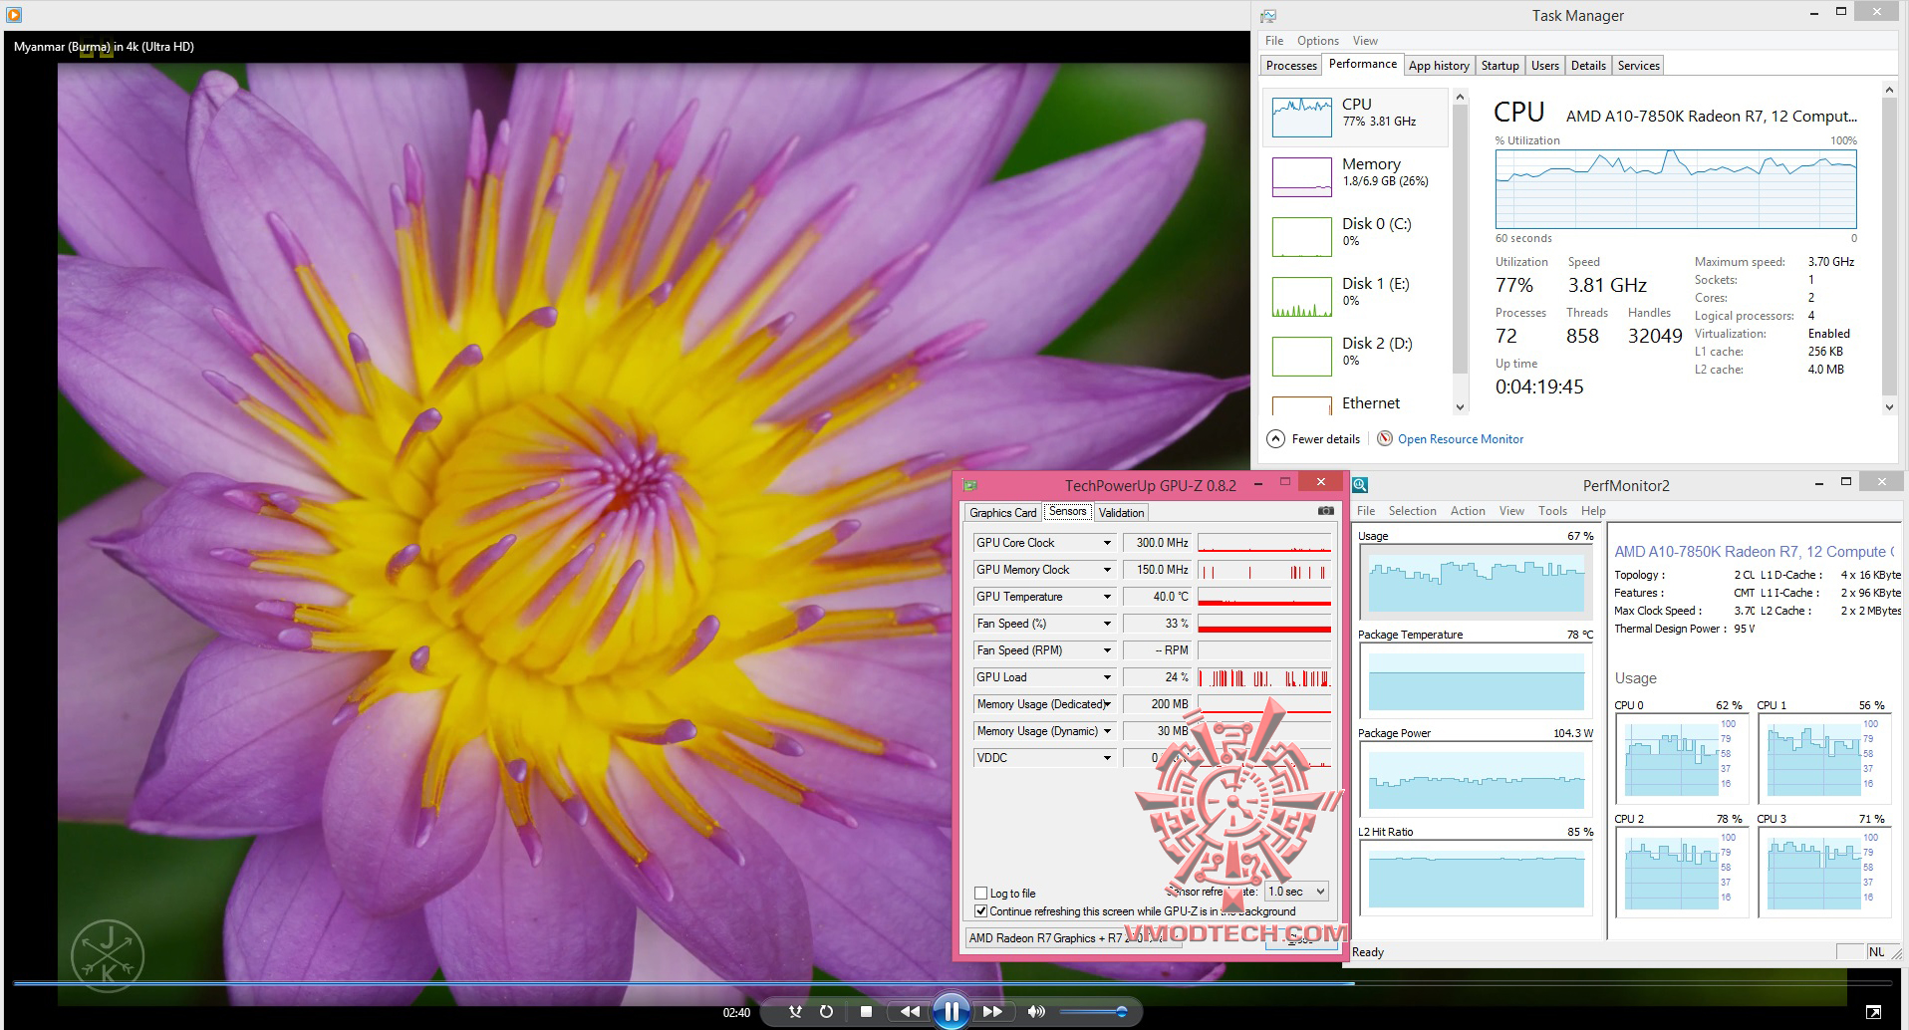Open the Help menu in PerfMonitor2
Image resolution: width=1909 pixels, height=1030 pixels.
[1593, 511]
